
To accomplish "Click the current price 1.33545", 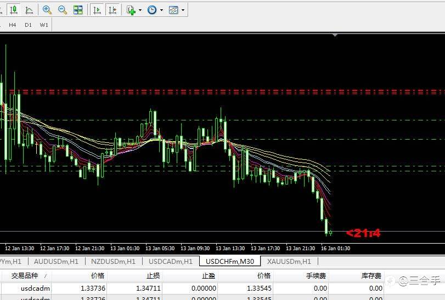I will coord(259,289).
